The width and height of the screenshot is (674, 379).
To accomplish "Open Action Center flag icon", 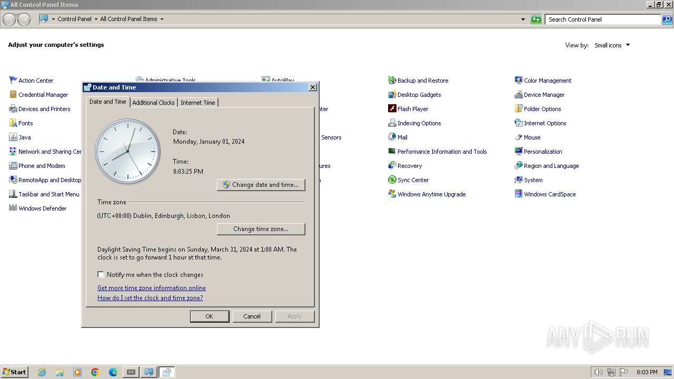I will click(13, 81).
